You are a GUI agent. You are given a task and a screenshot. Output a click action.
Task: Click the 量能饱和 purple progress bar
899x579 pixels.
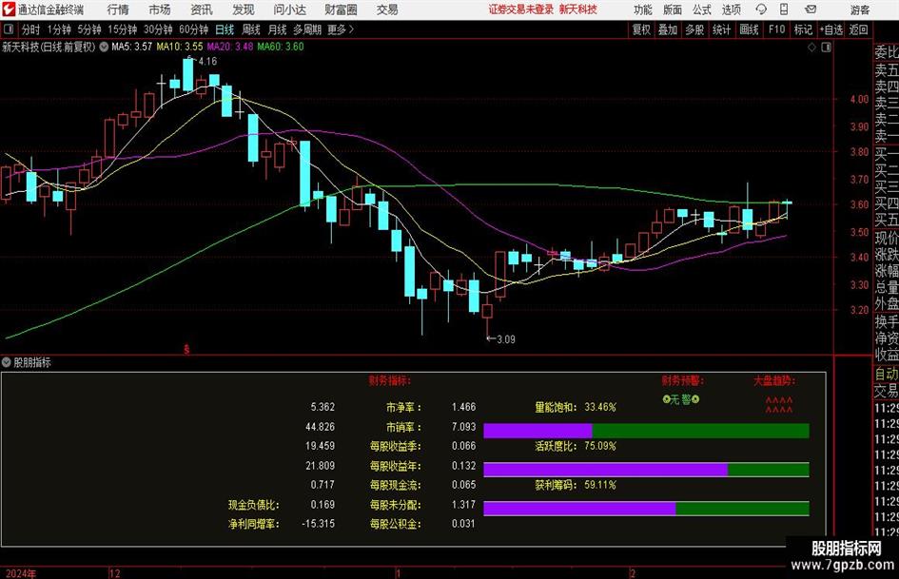pyautogui.click(x=537, y=431)
